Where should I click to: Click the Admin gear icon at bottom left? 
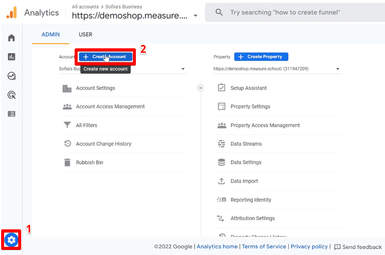tap(11, 240)
